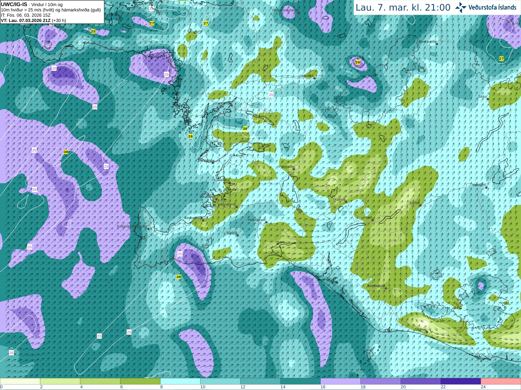
Task: Click the Straumsvík station label
Action: pyautogui.click(x=193, y=218)
